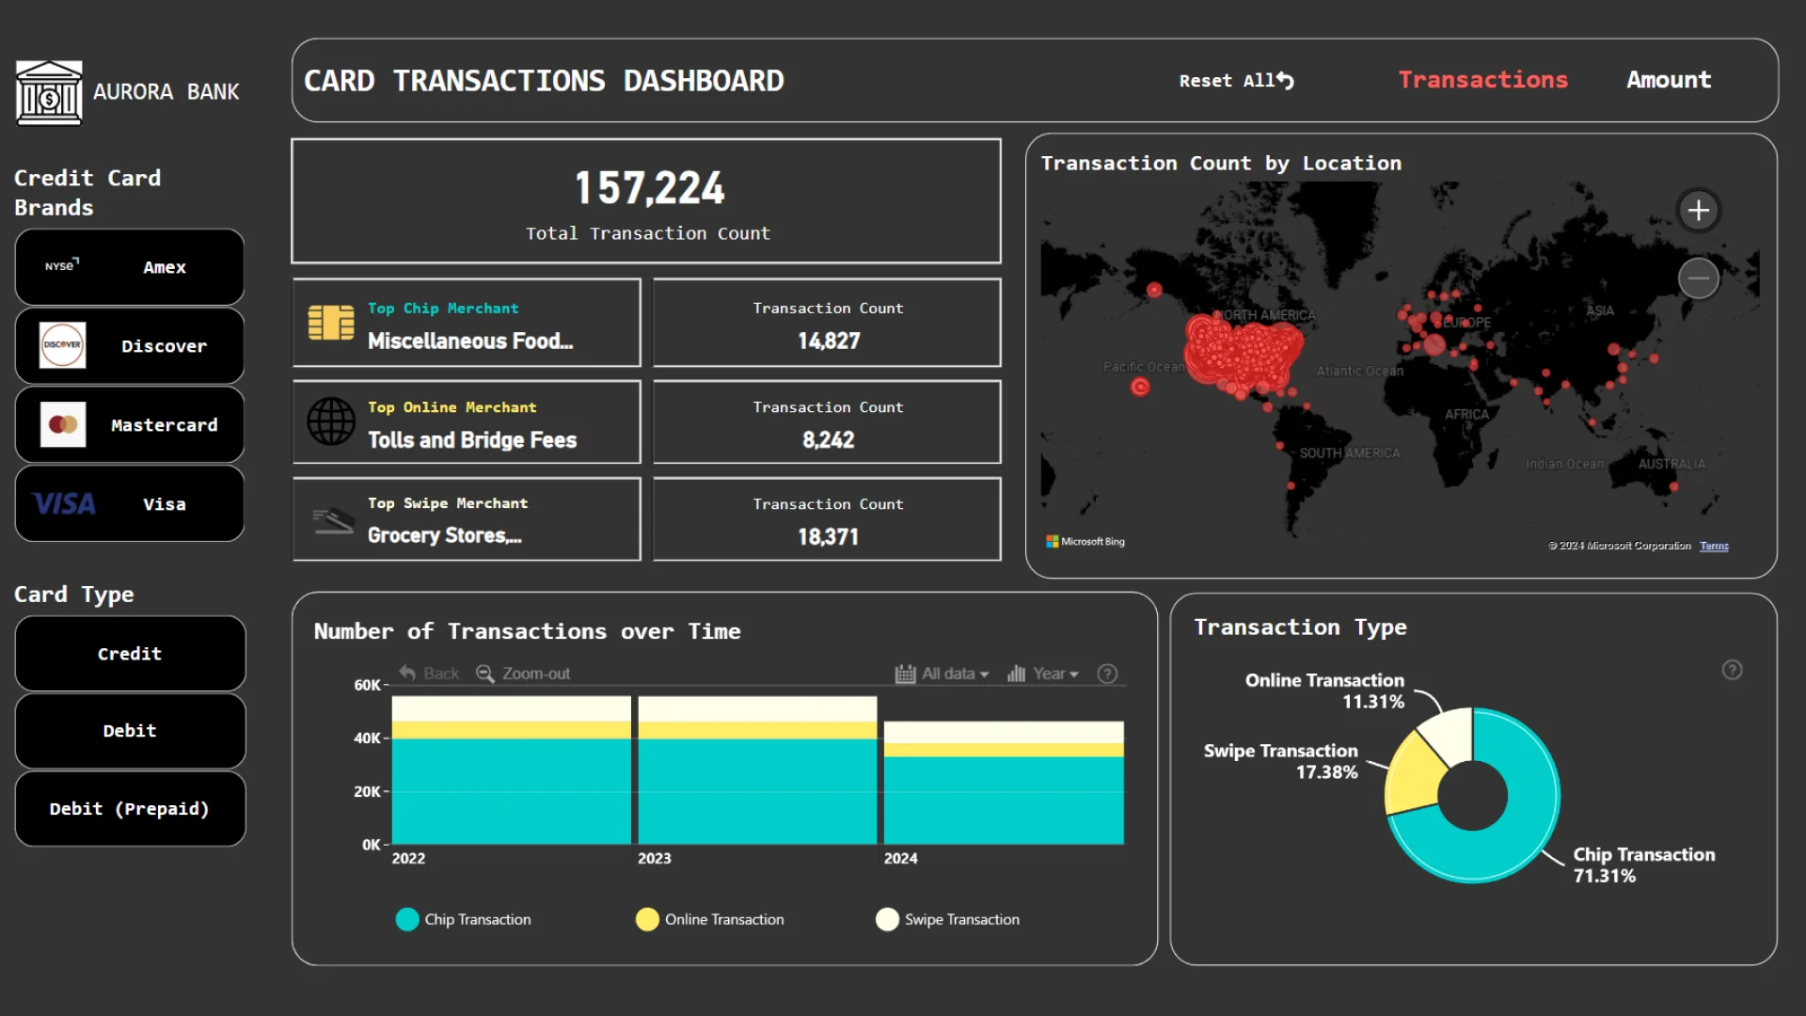Click the Zoom-out magnifier icon
The image size is (1806, 1016).
click(x=485, y=674)
